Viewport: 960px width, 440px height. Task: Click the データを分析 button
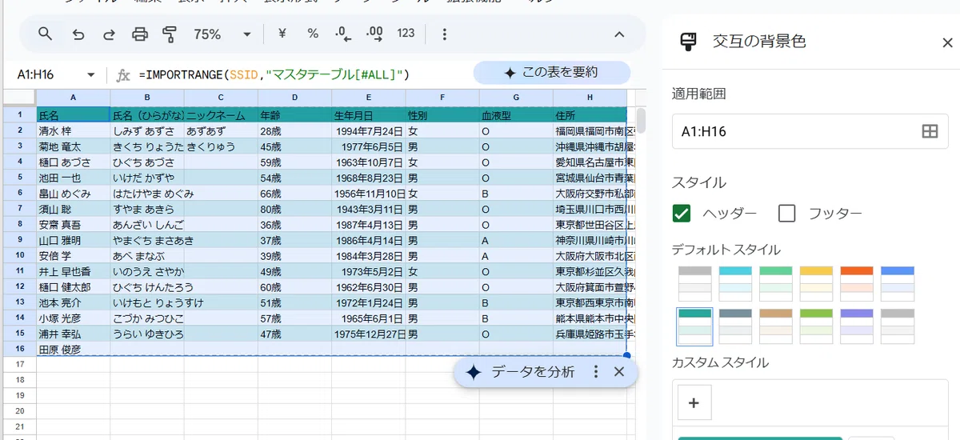pos(521,372)
